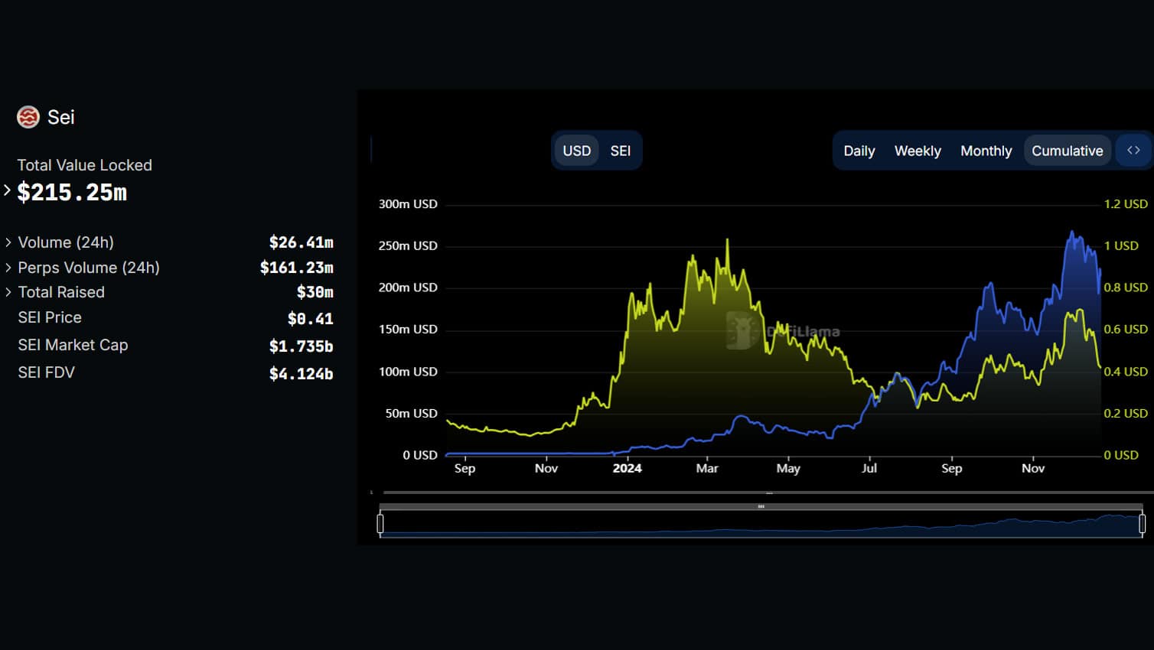Screen dimensions: 1154x650
Task: Grab the right range selector handle
Action: [x=1142, y=523]
